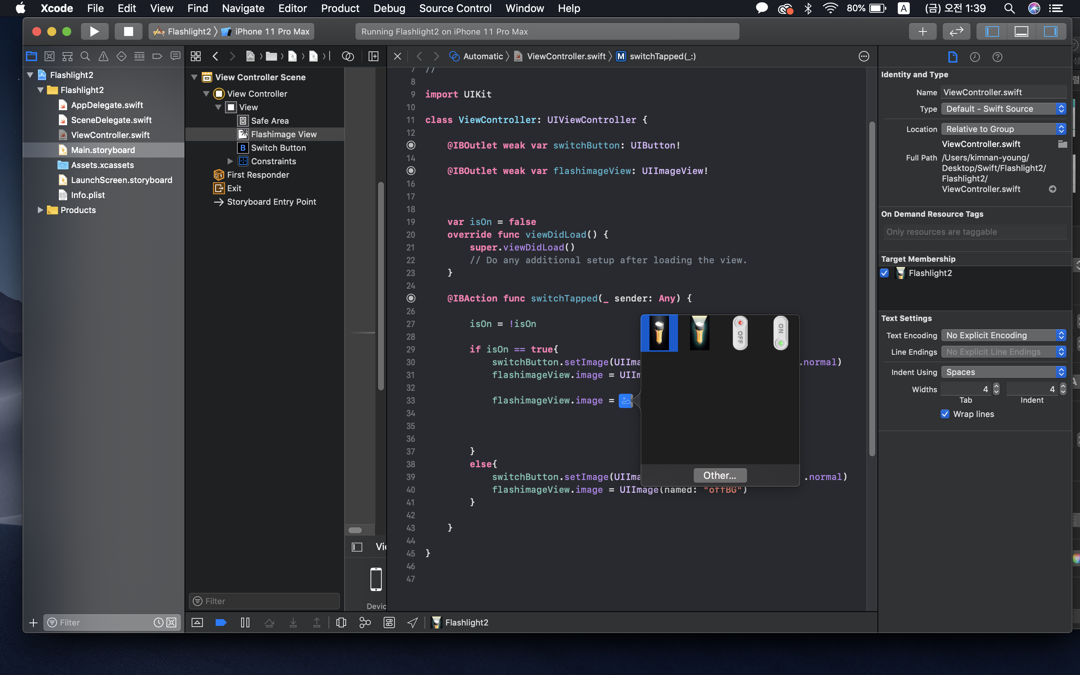
Task: Disable the Wrap lines checkbox
Action: coord(945,414)
